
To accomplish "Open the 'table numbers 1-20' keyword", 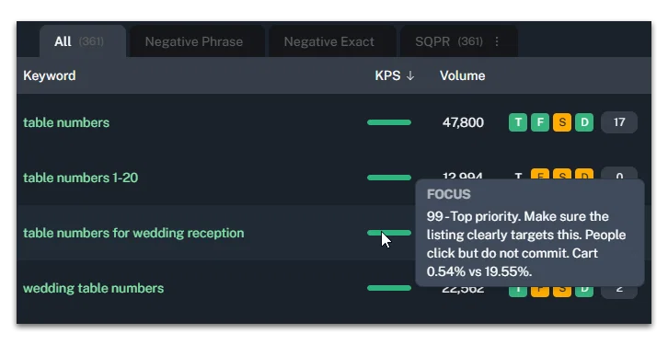I will pos(81,178).
